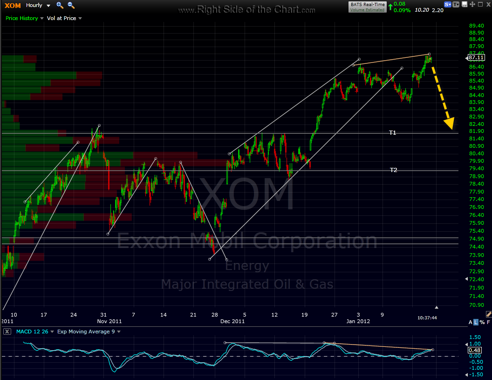Screen dimensions: 492x380
Task: Click the zoom out magnifier icon
Action: pyautogui.click(x=71, y=5)
